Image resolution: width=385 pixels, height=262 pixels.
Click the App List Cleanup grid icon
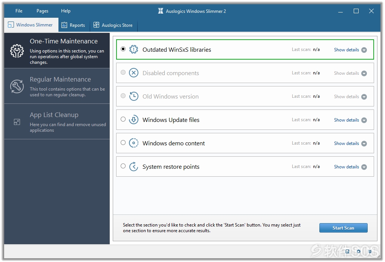(x=17, y=122)
